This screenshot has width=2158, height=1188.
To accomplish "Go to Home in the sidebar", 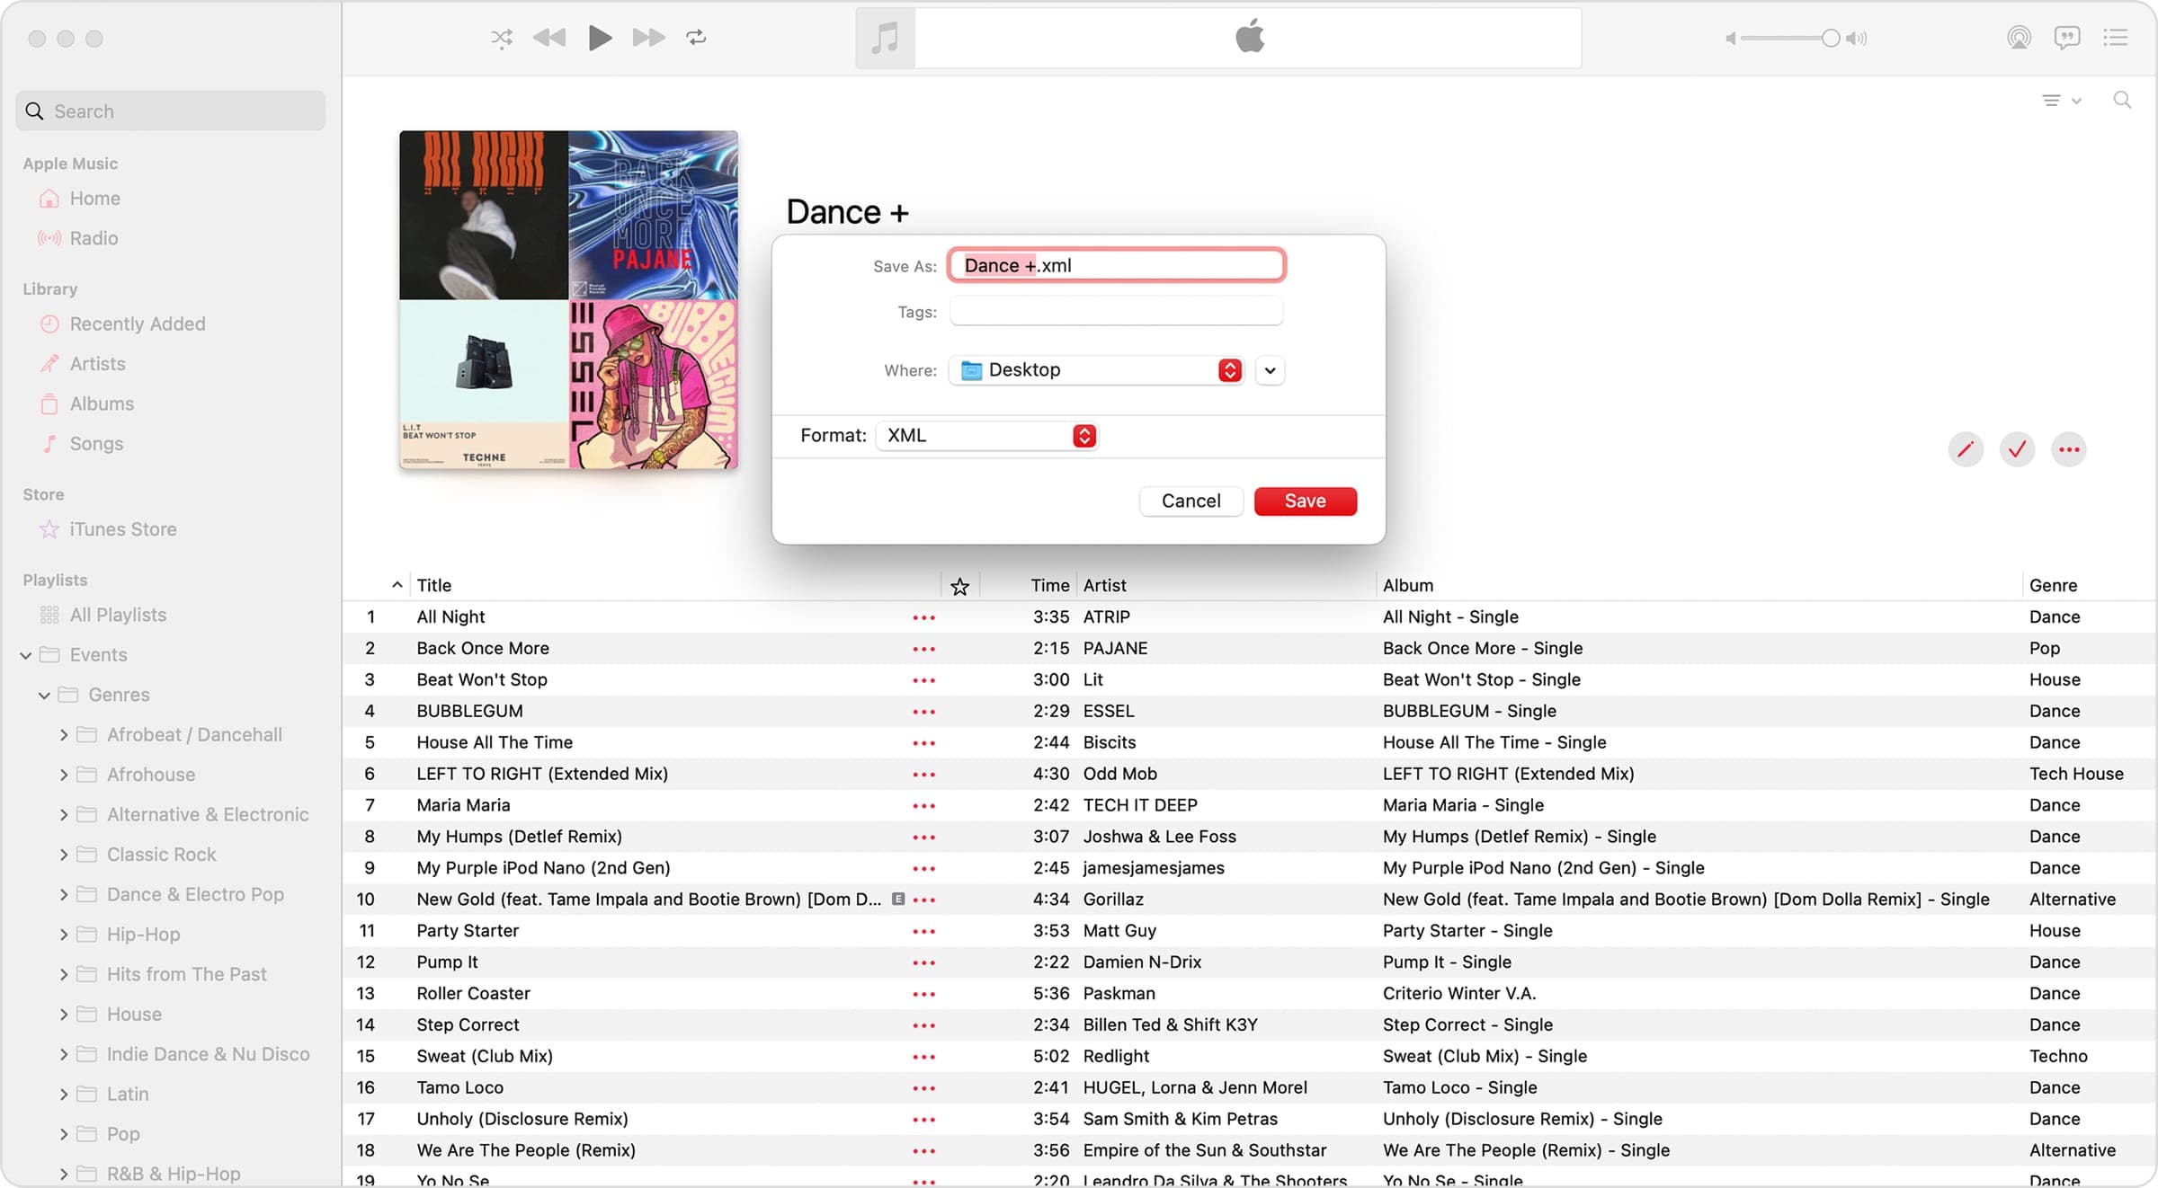I will (x=94, y=199).
